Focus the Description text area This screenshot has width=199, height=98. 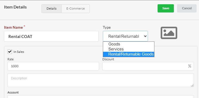(x=101, y=80)
